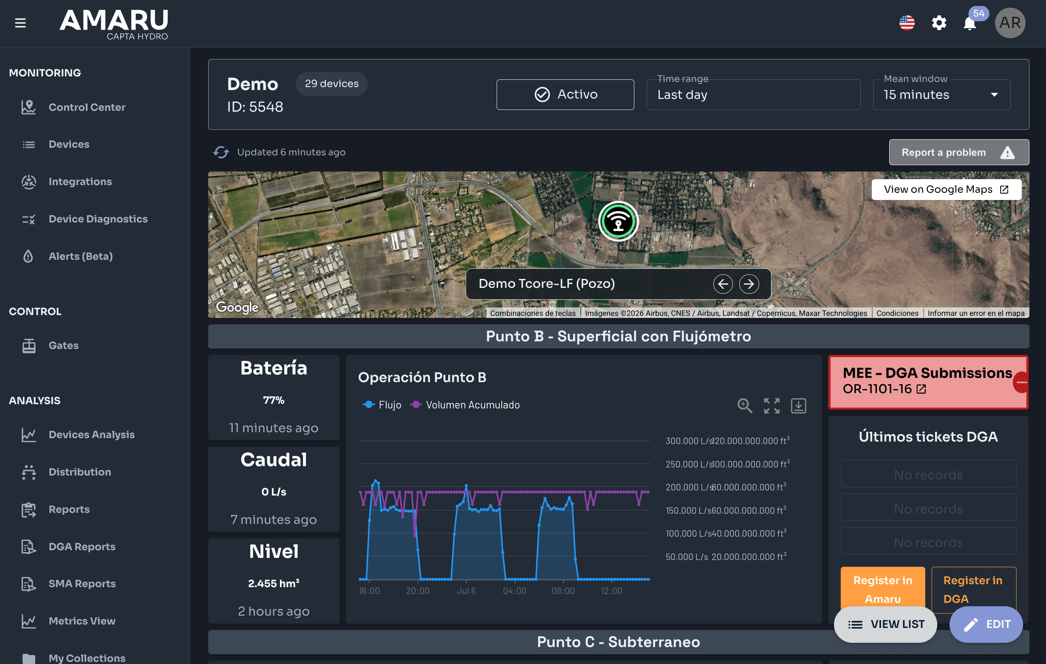1046x664 pixels.
Task: Click the Punto C - Subterraneo header
Action: tap(618, 642)
